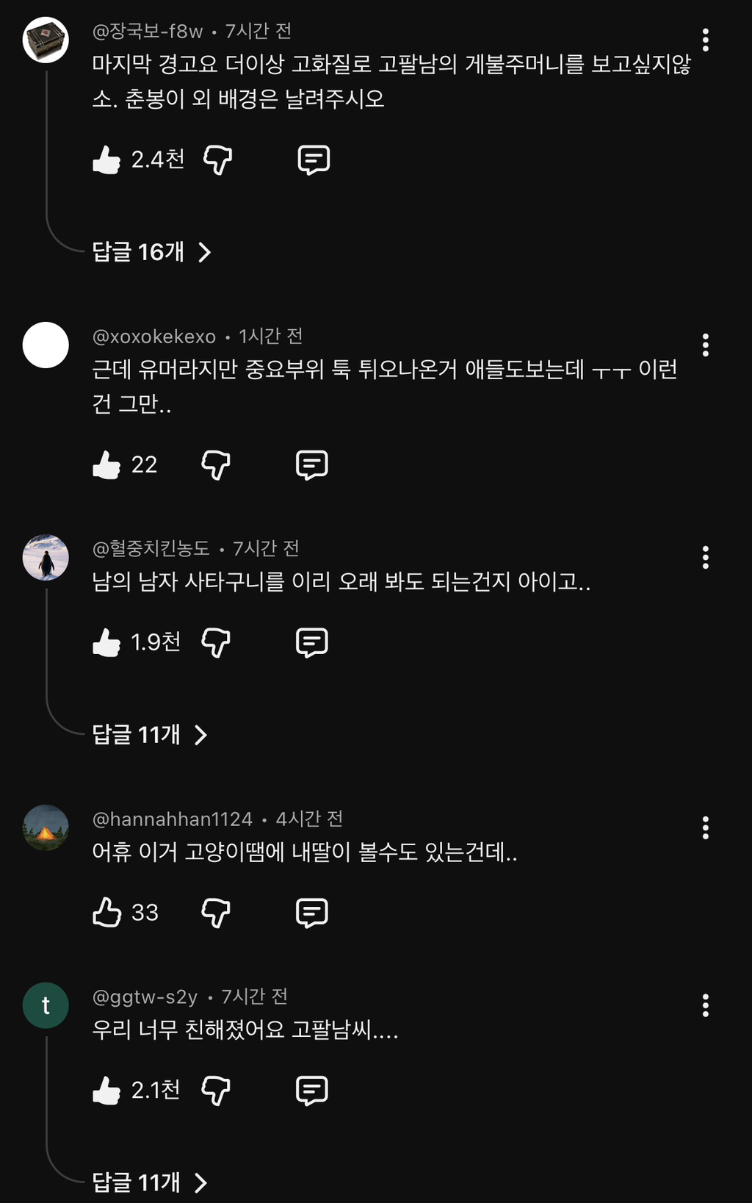Open the three-dot menu for @hannahhan1124
752x1203 pixels.
coord(705,827)
